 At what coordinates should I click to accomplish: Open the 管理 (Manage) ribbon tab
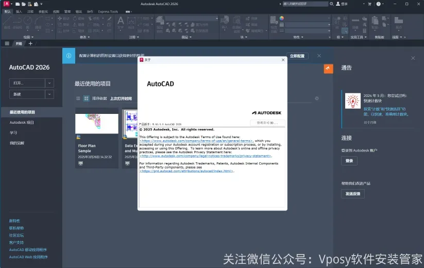point(67,12)
